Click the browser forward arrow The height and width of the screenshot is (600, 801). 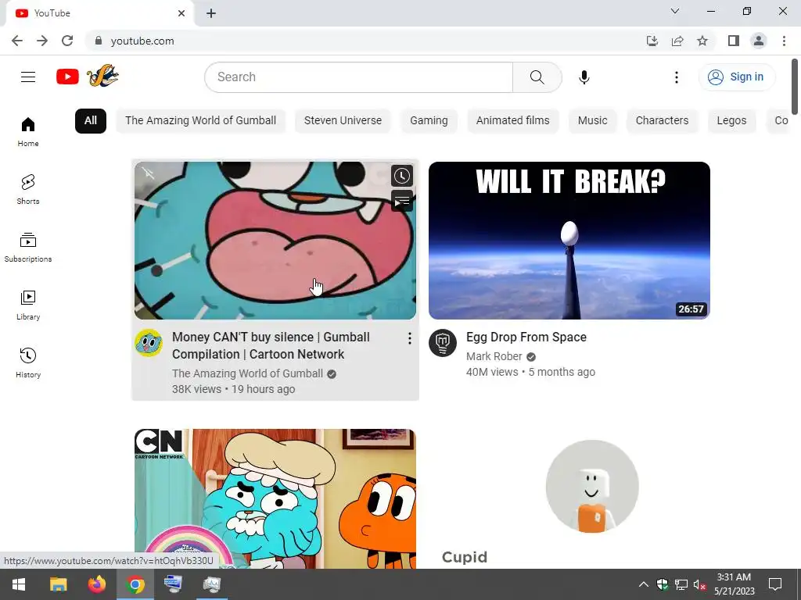coord(42,41)
